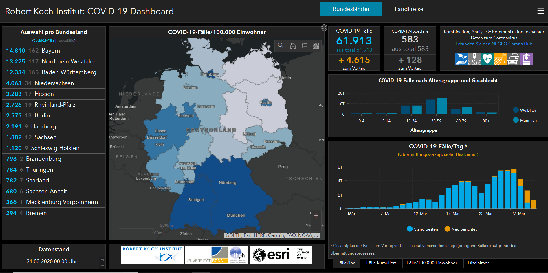Toggle the Neu berichtet legend series
The image size is (548, 273).
pos(461,229)
